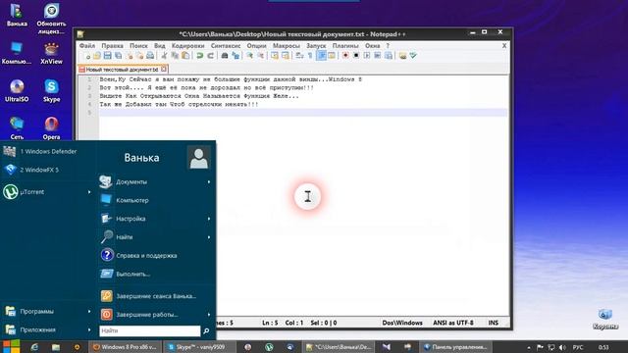The width and height of the screenshot is (628, 353).
Task: Open the Корзина recycle bin icon
Action: pyautogui.click(x=605, y=319)
